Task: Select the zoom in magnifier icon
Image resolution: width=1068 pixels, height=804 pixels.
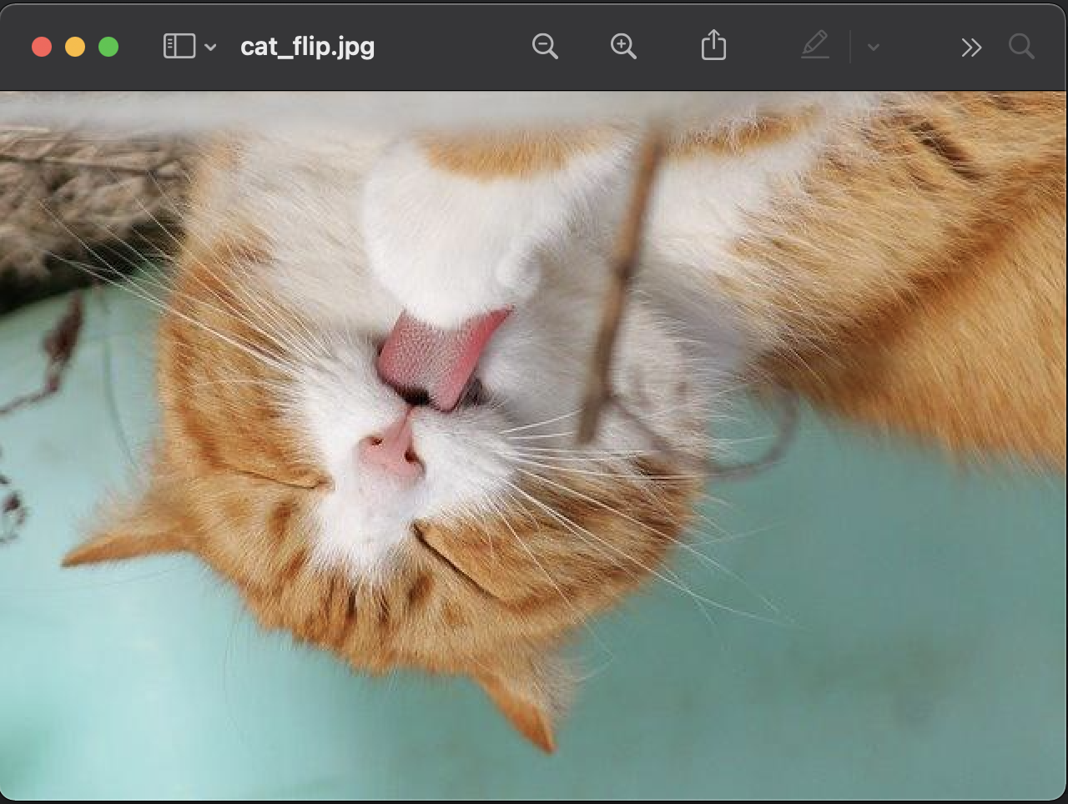Action: coord(623,47)
